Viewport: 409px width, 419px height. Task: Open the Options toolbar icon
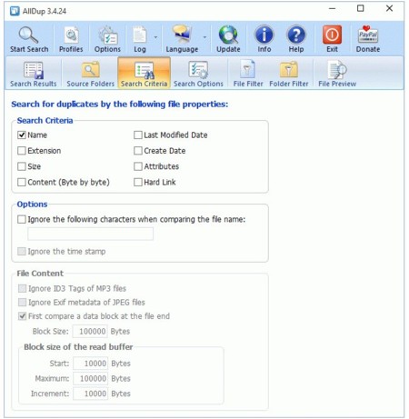tap(107, 35)
